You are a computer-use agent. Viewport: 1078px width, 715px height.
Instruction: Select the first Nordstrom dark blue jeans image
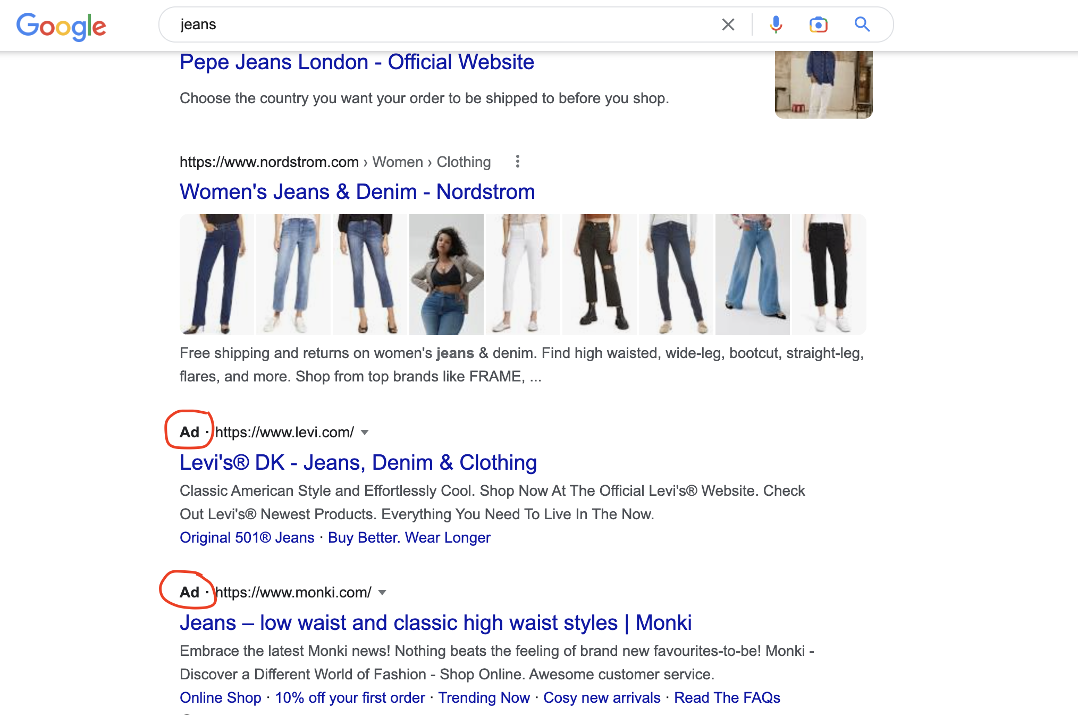coord(217,275)
